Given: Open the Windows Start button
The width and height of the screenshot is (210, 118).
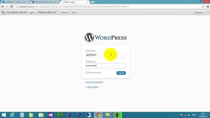Looking at the screenshot, I should pyautogui.click(x=4, y=115).
